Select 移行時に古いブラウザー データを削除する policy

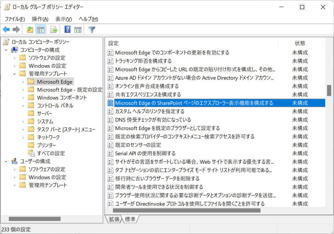click(x=216, y=179)
